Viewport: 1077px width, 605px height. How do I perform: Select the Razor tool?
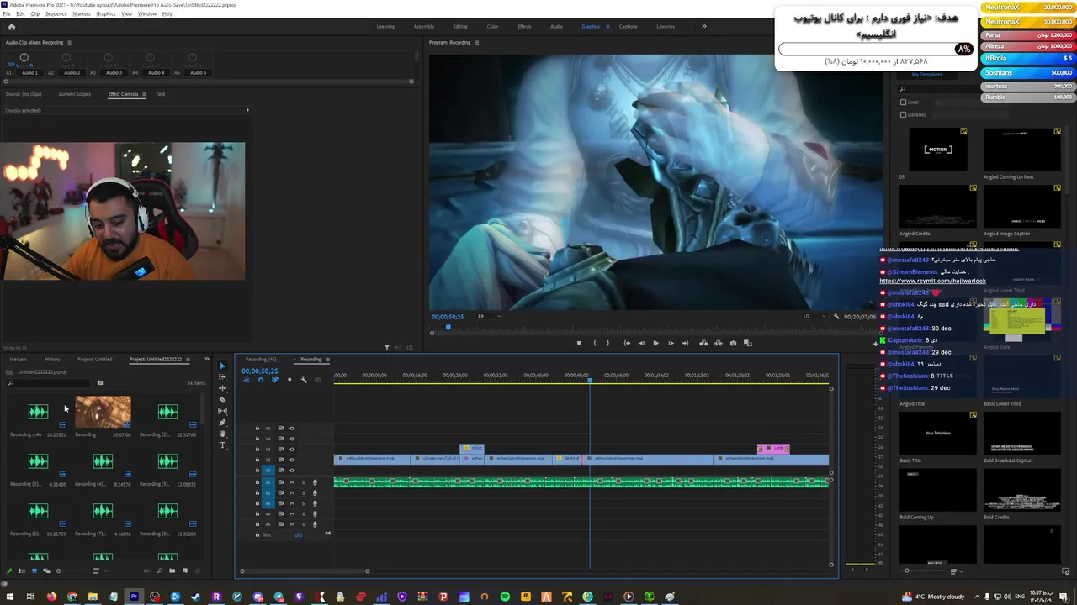222,400
